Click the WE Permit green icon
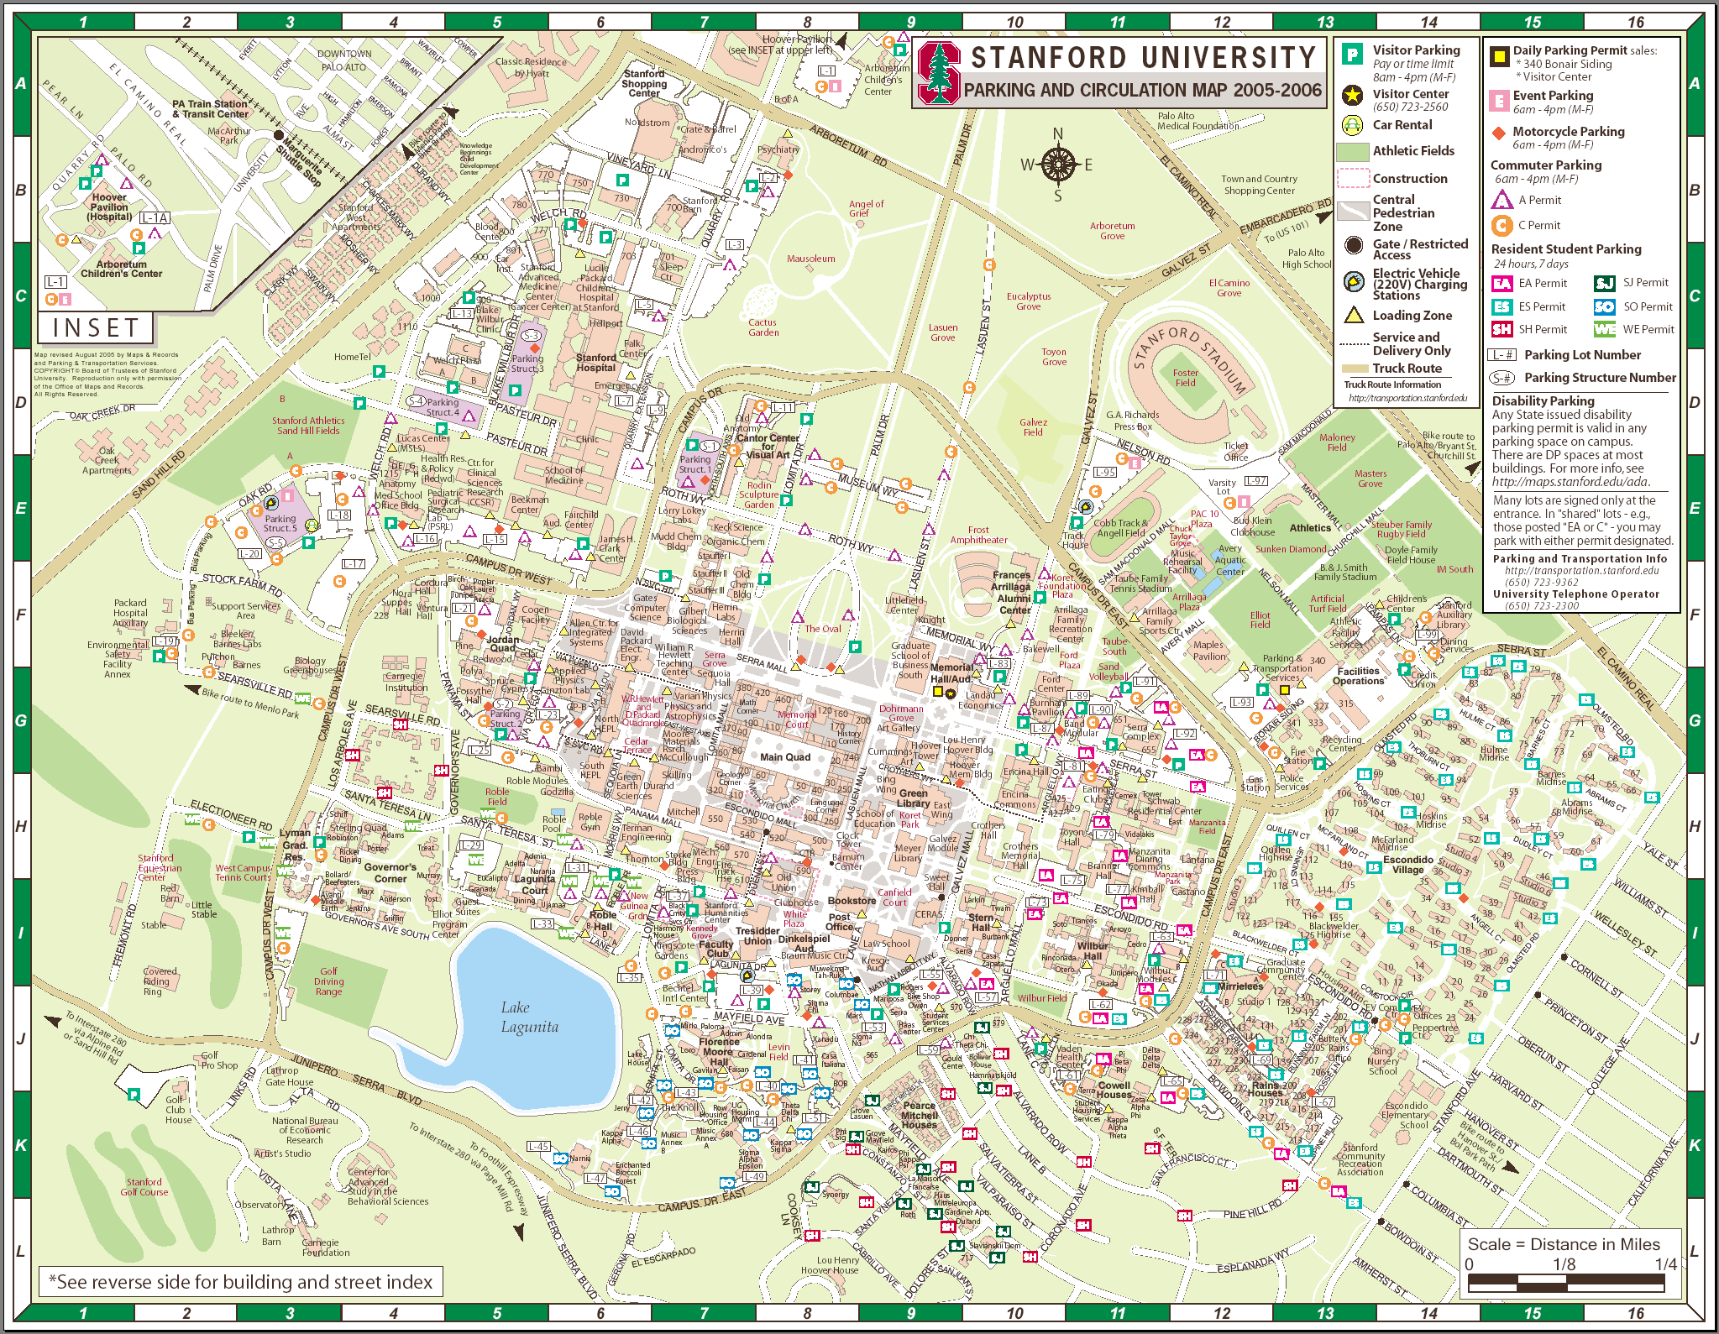1719x1334 pixels. 1605,329
